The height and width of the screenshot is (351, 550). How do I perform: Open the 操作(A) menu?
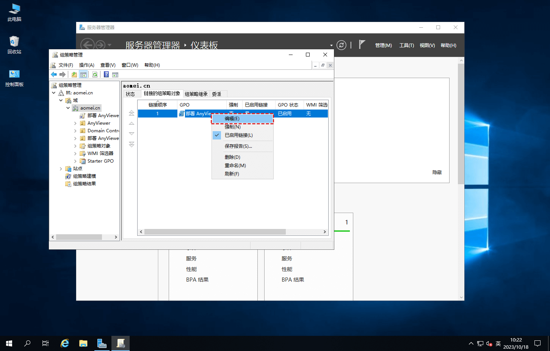click(86, 65)
